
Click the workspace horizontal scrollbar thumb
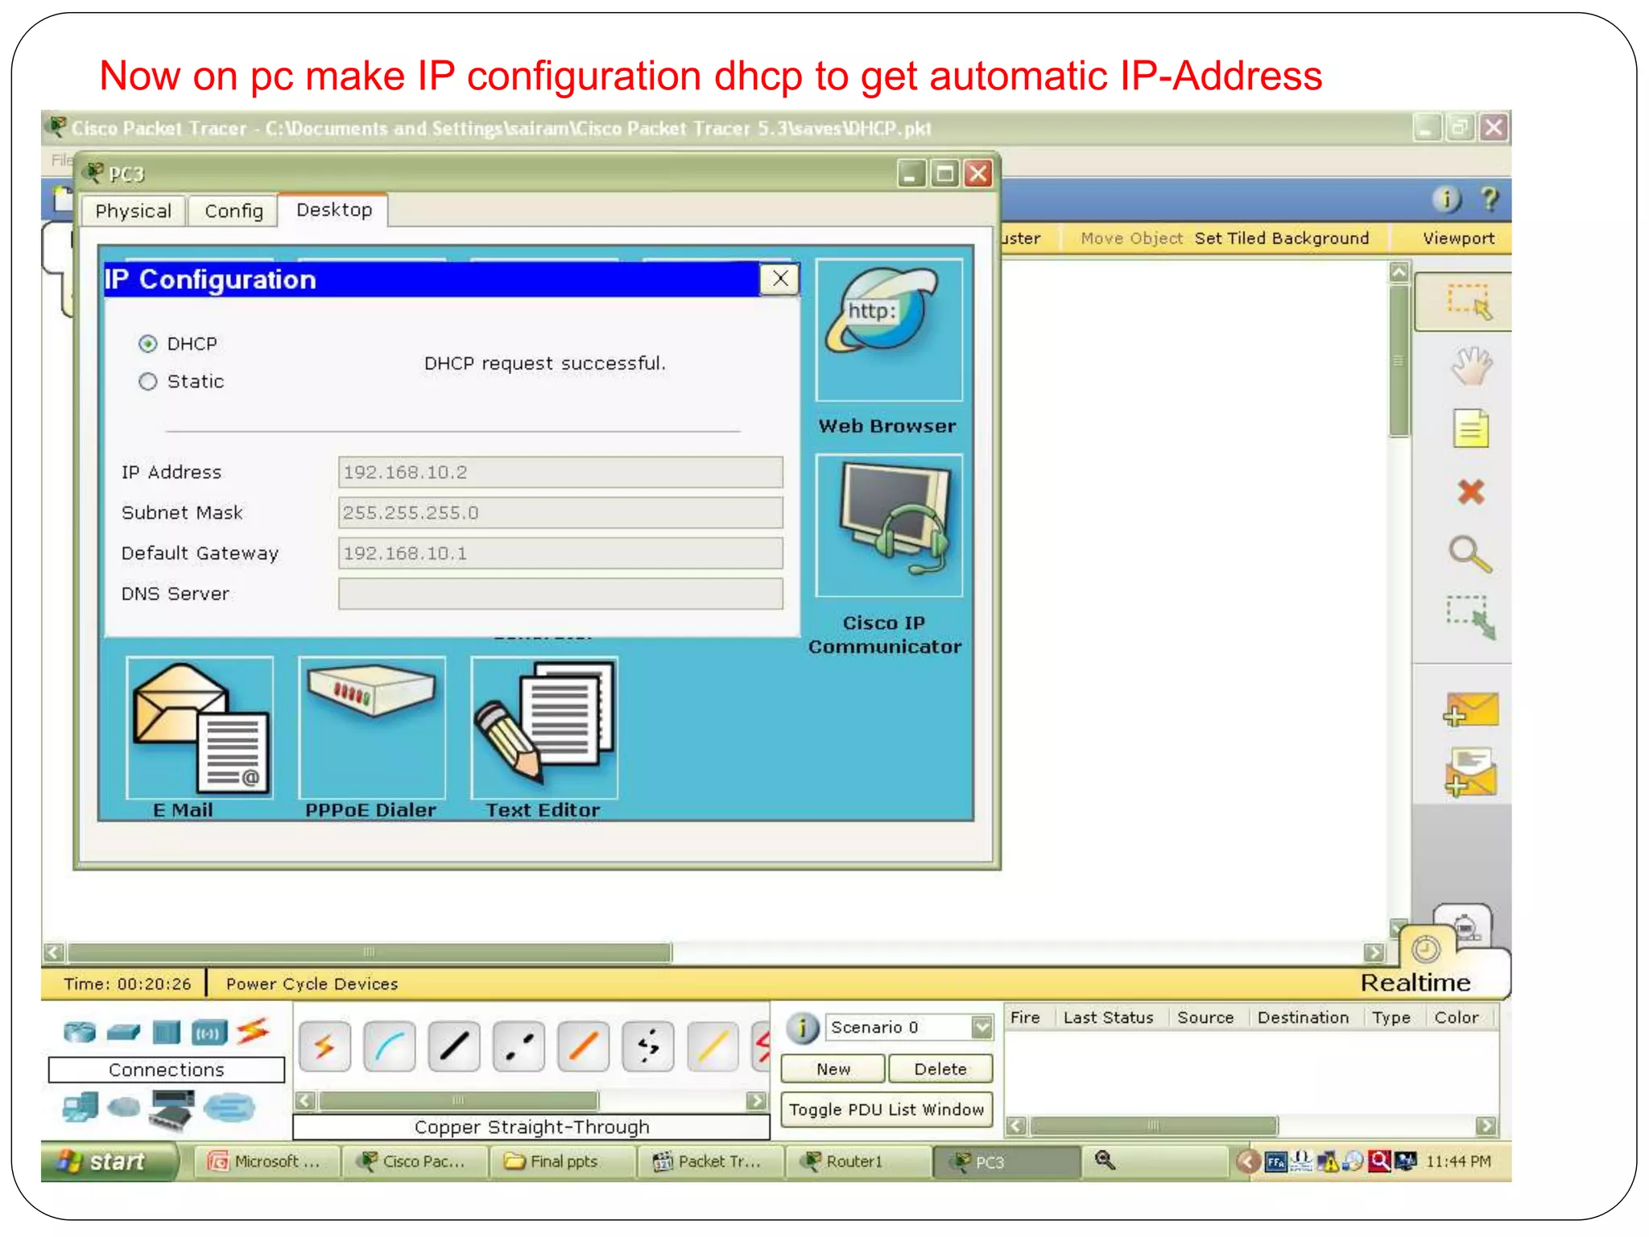[x=370, y=953]
